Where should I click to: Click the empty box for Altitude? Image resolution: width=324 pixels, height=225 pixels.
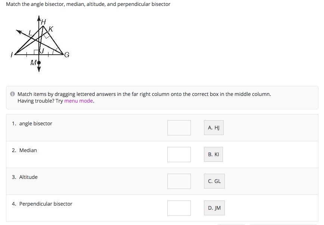[x=179, y=181]
